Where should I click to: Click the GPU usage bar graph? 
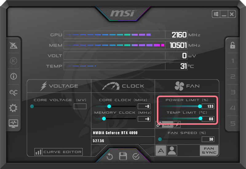tap(114, 35)
